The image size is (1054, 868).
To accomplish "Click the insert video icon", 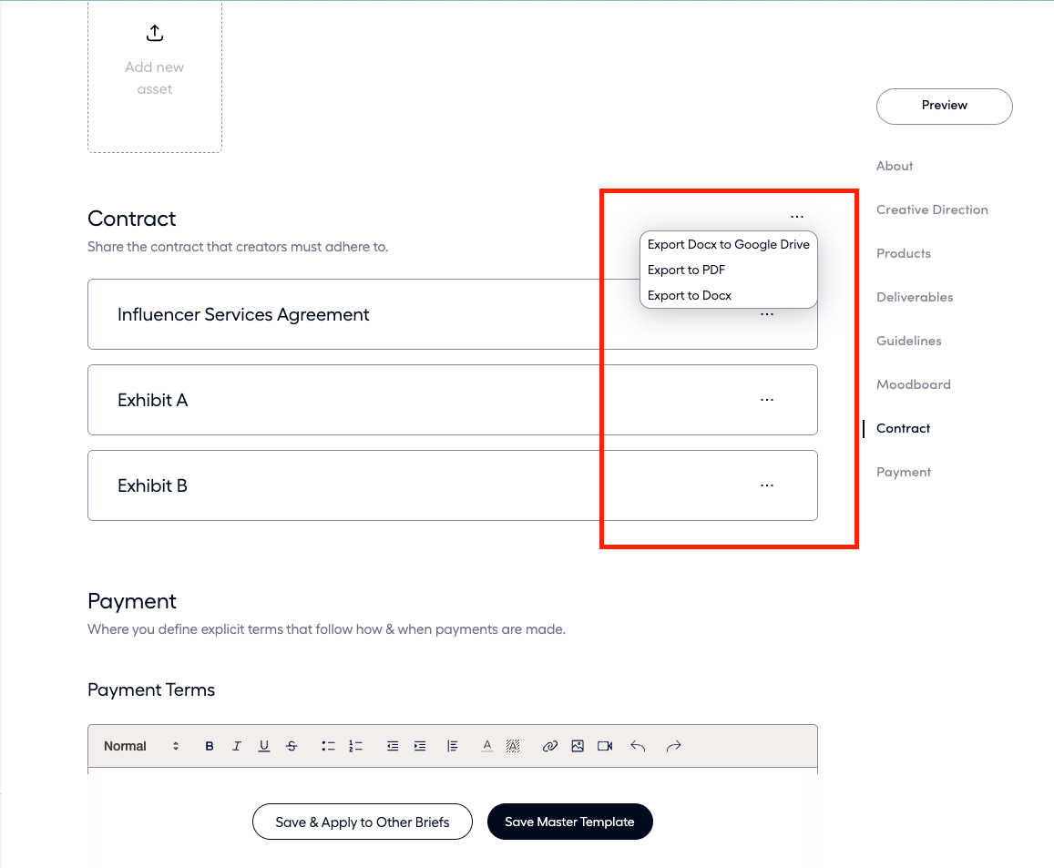I will coord(605,746).
